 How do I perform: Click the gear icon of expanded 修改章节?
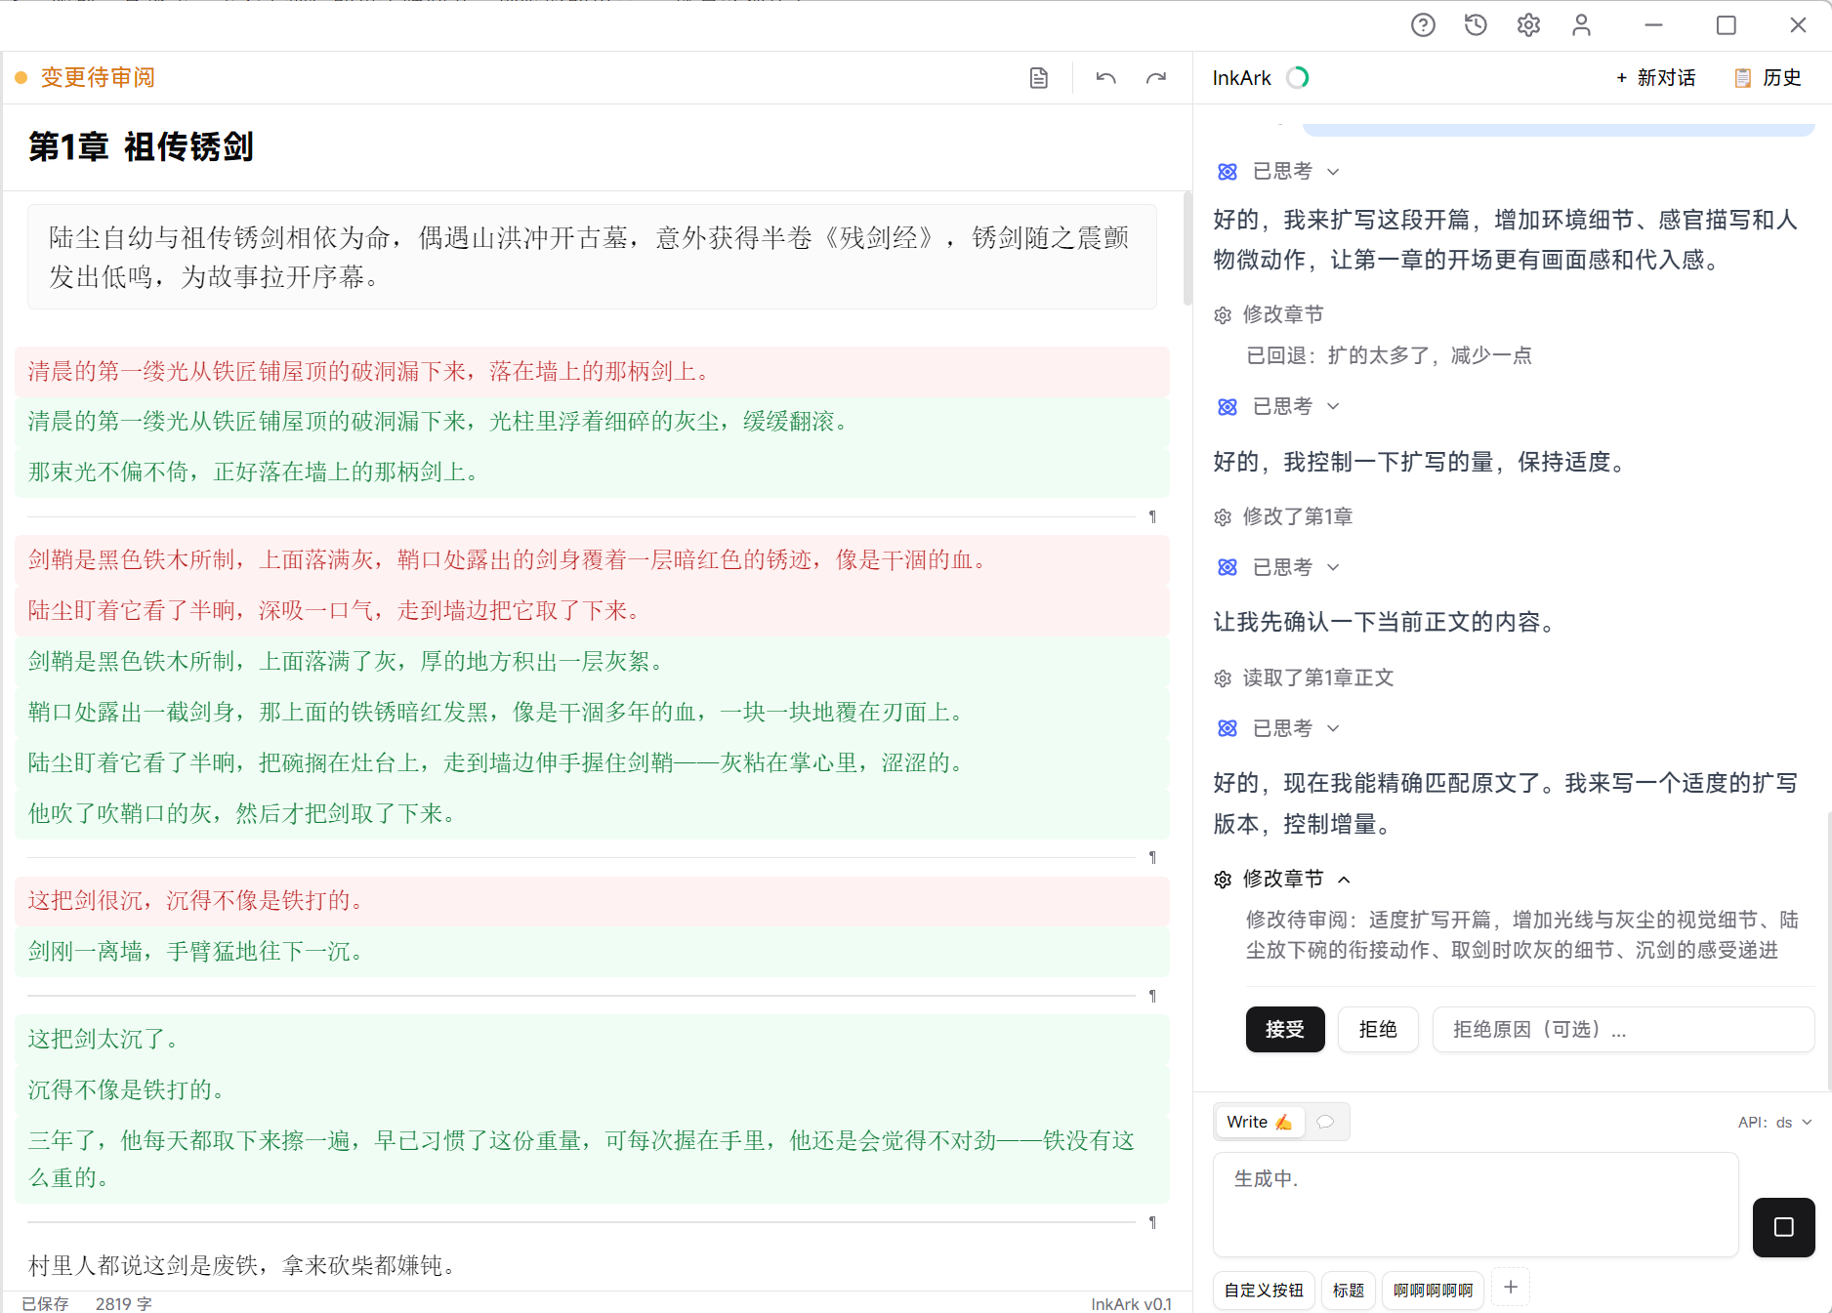(1223, 880)
